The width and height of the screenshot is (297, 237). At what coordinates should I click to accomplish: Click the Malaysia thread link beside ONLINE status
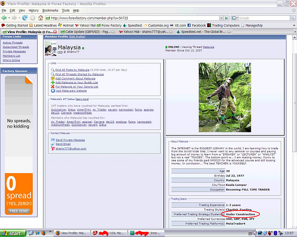(208, 47)
